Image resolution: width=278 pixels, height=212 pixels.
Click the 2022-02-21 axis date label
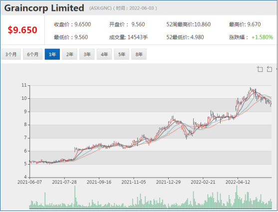coord(203,182)
